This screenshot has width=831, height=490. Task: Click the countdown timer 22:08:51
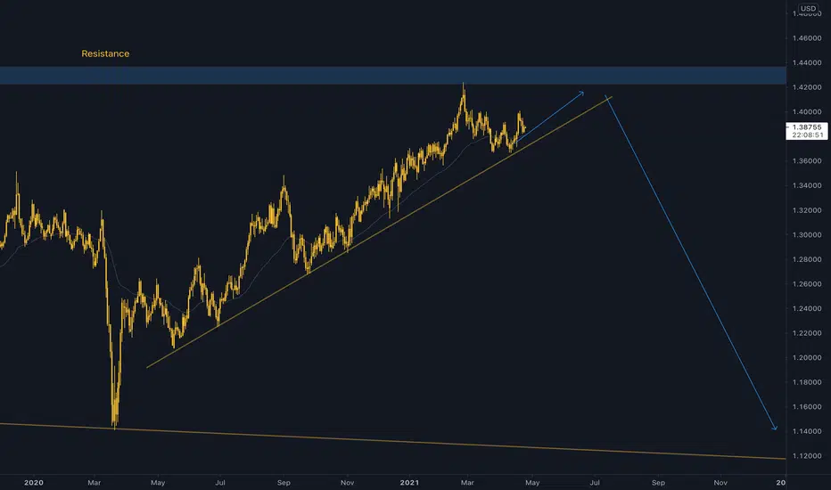click(x=807, y=135)
